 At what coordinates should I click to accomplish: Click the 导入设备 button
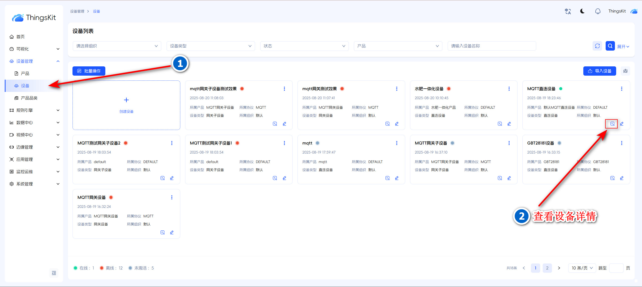click(600, 71)
